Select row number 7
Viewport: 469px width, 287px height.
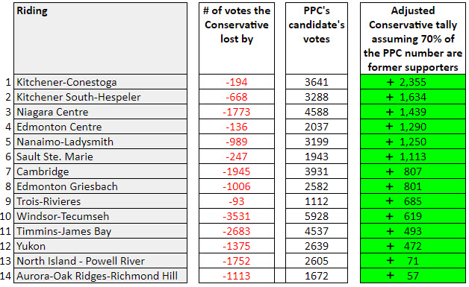click(8, 171)
